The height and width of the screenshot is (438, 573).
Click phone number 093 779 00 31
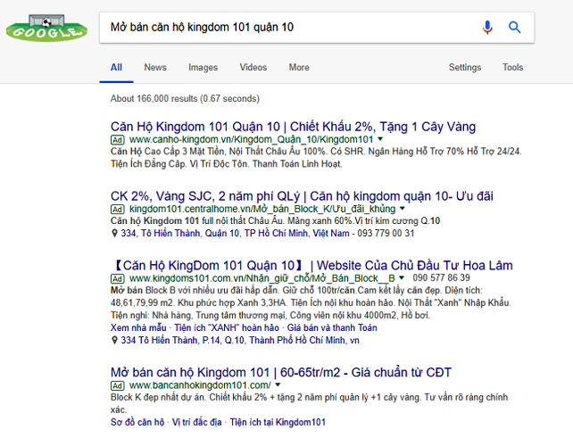click(386, 233)
